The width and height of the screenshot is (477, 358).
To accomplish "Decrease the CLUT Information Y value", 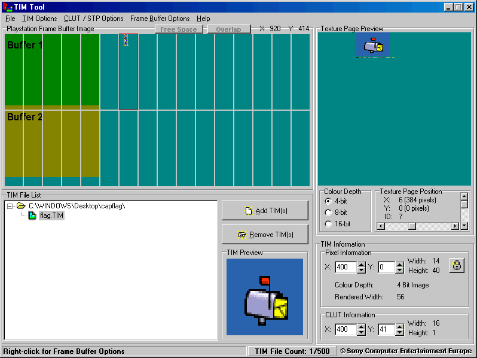I will click(x=399, y=332).
